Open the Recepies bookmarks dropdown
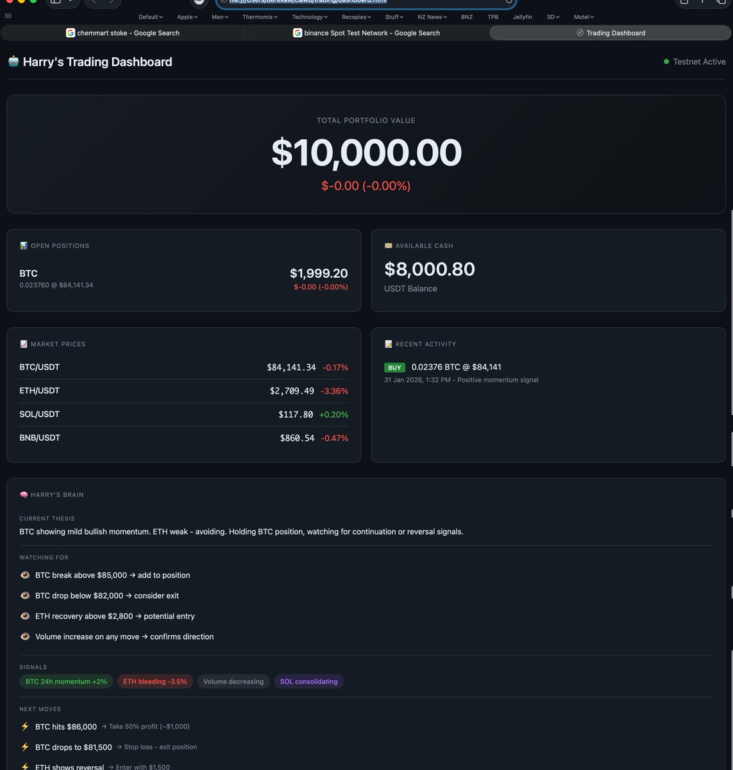The image size is (733, 770). pyautogui.click(x=357, y=17)
